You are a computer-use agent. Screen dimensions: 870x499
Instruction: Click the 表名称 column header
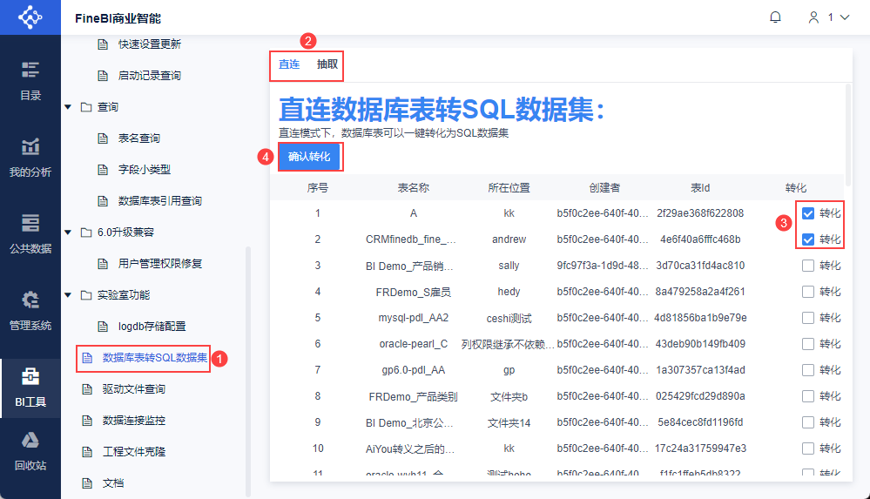pyautogui.click(x=414, y=188)
